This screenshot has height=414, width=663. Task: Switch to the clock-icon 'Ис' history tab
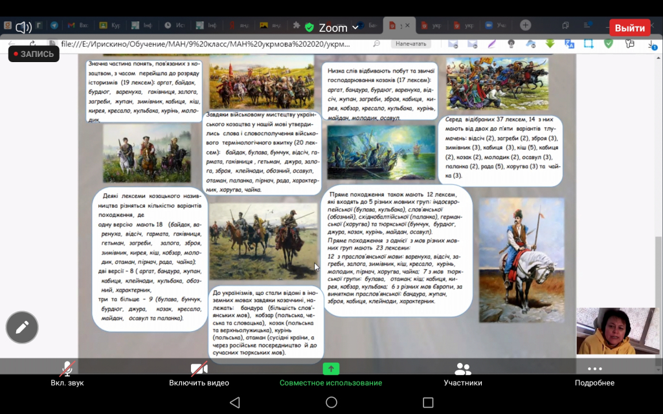pyautogui.click(x=174, y=25)
